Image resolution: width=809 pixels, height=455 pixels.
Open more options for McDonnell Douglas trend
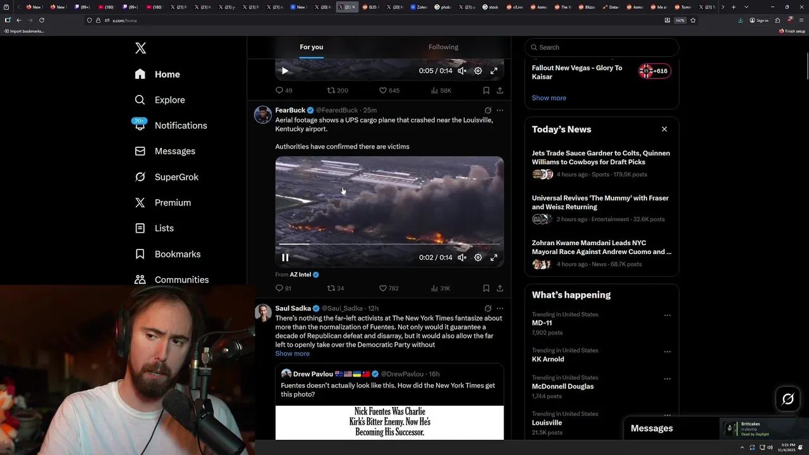point(667,379)
